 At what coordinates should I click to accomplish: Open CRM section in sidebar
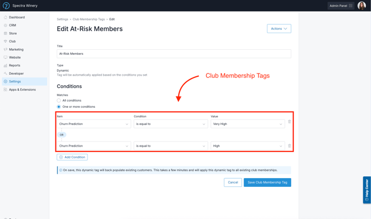pyautogui.click(x=12, y=25)
